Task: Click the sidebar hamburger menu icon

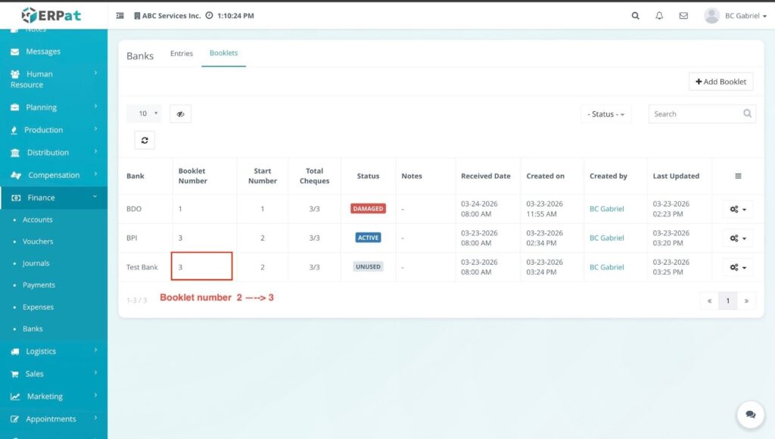Action: point(120,16)
